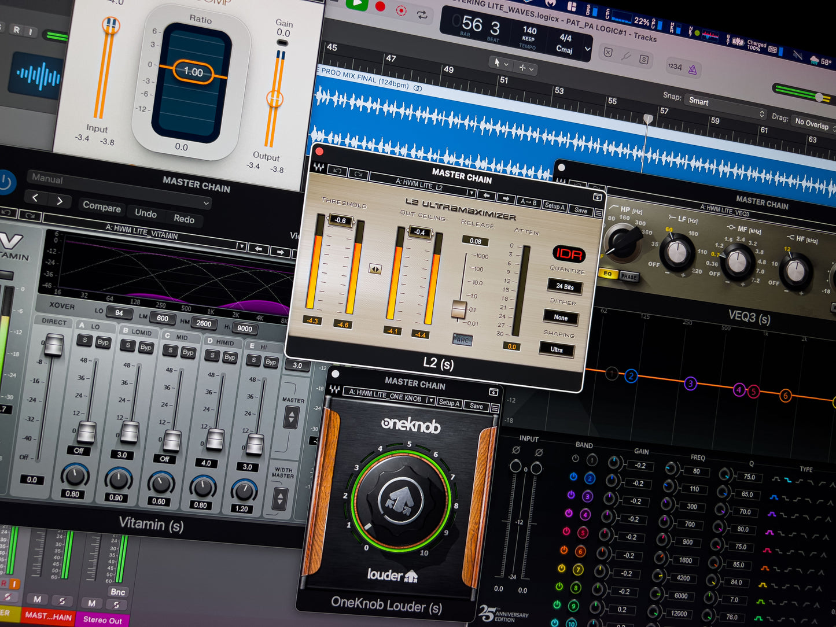Viewport: 836px width, 627px height.
Task: Open the pointer tool menu in Tracks
Action: 499,63
